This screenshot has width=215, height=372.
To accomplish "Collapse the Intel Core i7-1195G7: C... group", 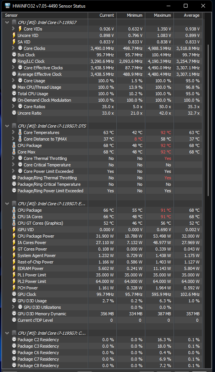I will coord(7,333).
